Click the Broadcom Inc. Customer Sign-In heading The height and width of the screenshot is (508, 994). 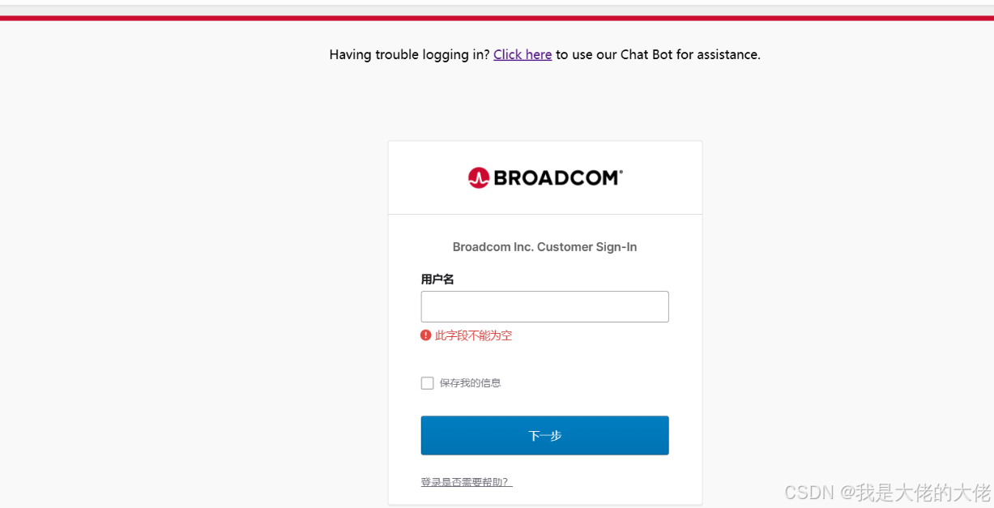point(544,247)
